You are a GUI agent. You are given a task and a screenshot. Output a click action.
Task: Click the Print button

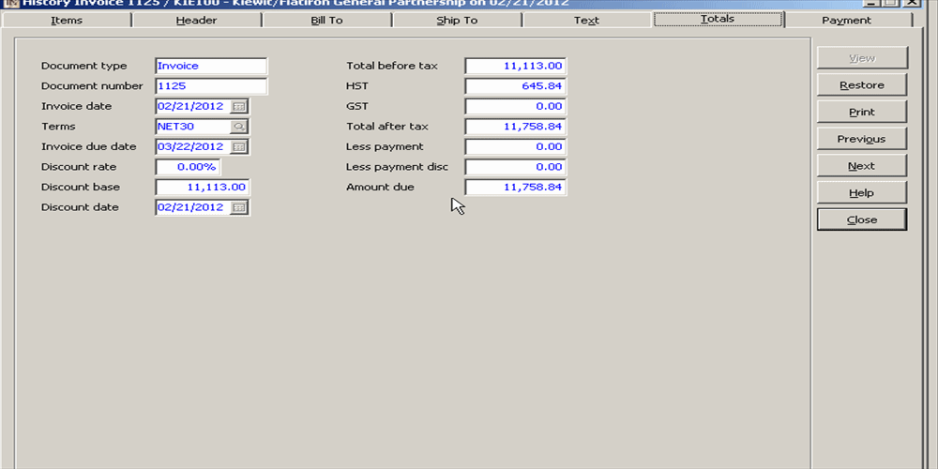(861, 112)
